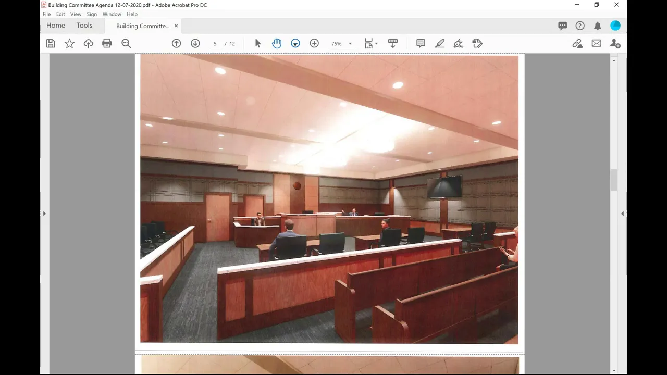
Task: Share a link to the file
Action: coord(577,44)
